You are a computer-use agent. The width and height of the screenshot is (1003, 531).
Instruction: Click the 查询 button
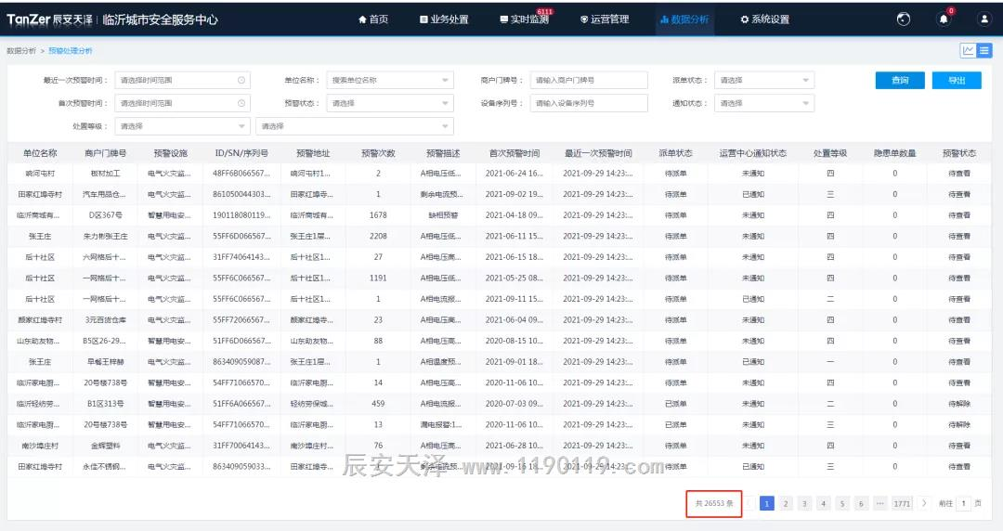[x=900, y=81]
